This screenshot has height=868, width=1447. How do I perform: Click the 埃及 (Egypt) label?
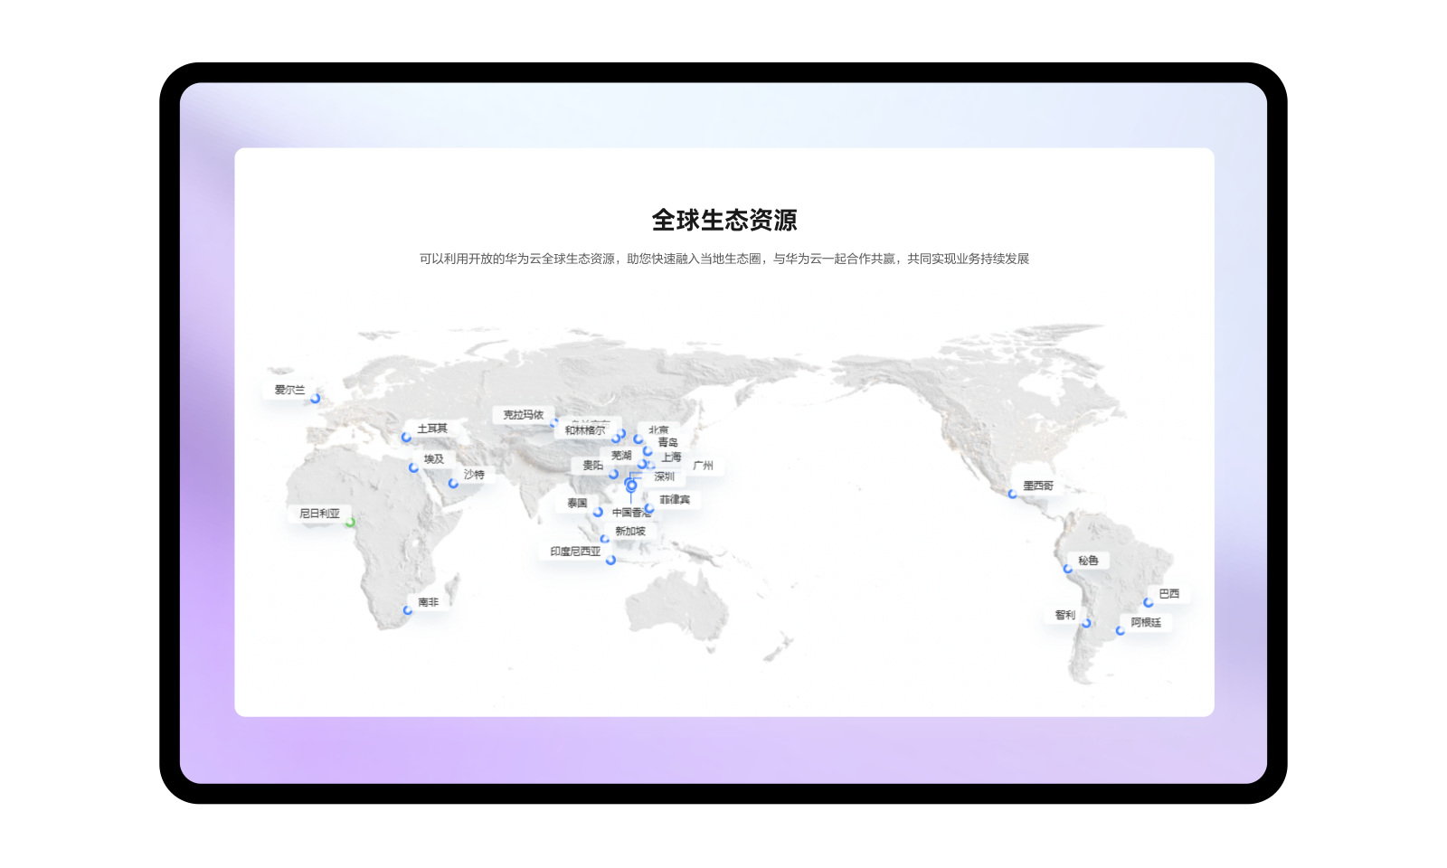tap(434, 458)
